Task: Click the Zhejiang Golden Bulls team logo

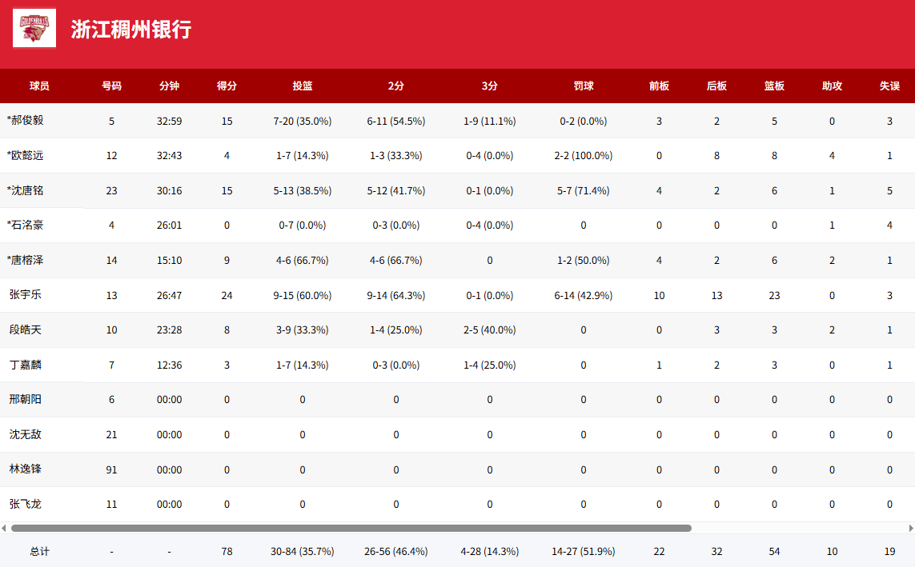Action: (x=34, y=28)
